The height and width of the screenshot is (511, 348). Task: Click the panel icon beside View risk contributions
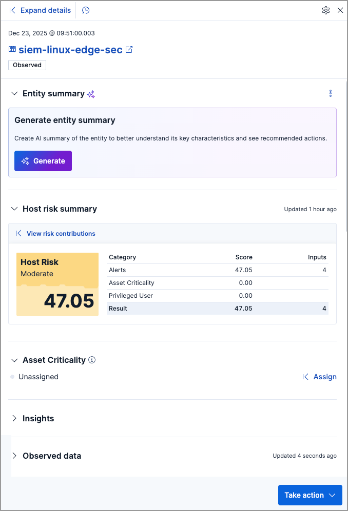[18, 233]
